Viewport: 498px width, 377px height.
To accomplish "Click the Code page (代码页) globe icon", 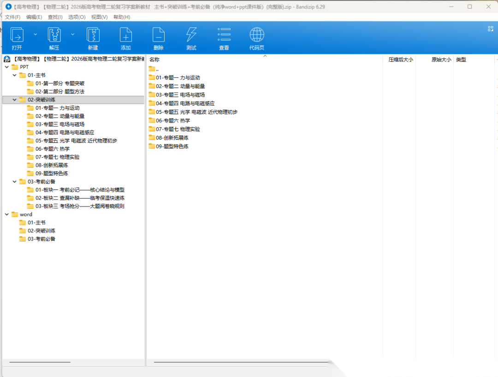I will (257, 35).
